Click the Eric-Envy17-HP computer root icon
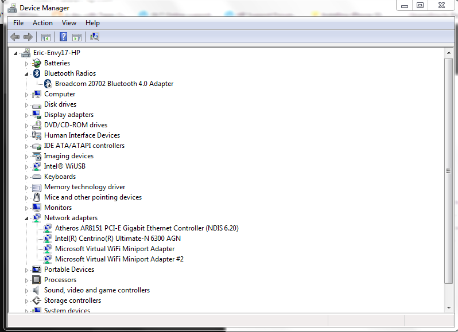This screenshot has height=332, width=458. click(26, 53)
